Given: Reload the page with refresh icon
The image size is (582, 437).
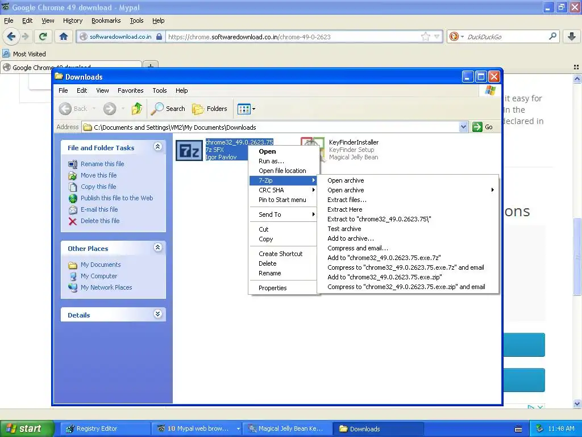Looking at the screenshot, I should 43,36.
